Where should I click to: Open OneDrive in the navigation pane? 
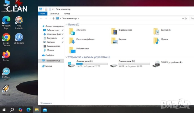(48, 55)
